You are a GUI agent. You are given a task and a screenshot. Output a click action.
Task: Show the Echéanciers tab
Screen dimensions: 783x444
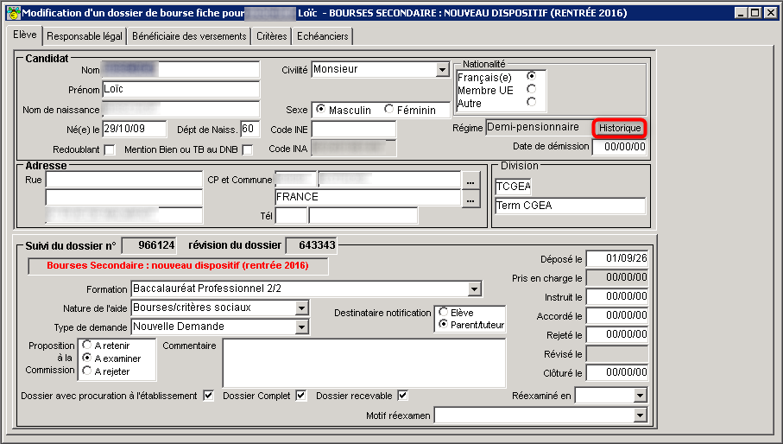[x=323, y=36]
